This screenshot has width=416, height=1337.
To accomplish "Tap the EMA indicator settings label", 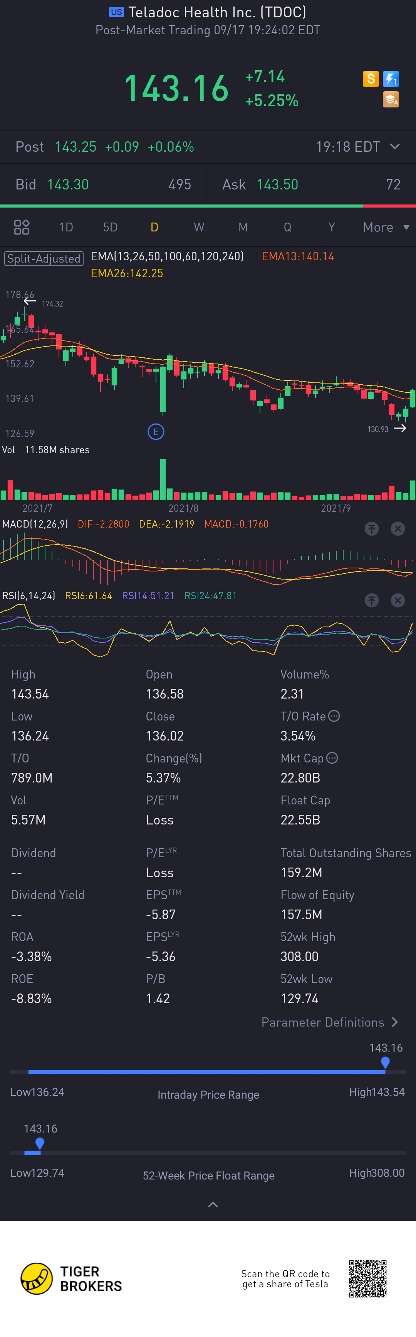I will point(167,256).
